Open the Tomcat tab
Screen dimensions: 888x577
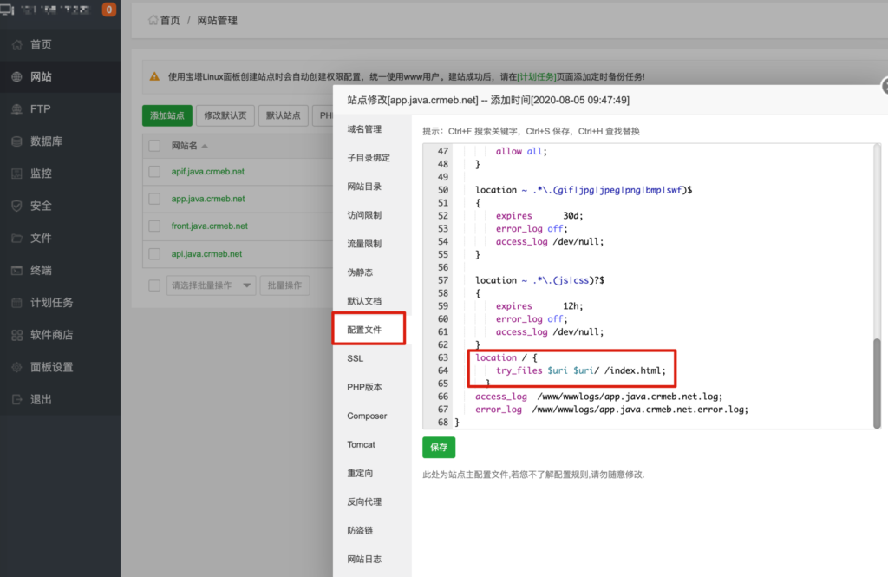pos(361,444)
